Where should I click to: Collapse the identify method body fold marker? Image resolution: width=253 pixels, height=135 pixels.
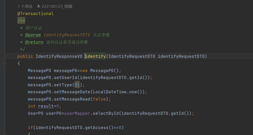5,63
